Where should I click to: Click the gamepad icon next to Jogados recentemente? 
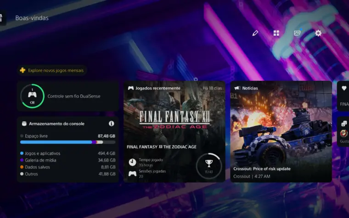click(131, 88)
